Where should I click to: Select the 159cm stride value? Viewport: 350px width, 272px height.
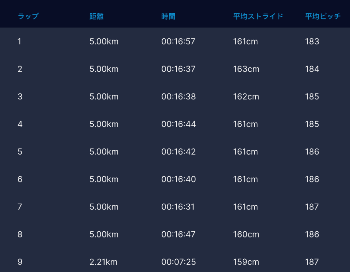pyautogui.click(x=246, y=262)
